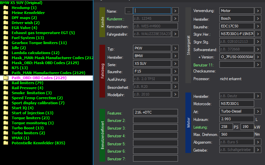This screenshot has width=265, height=165.
Task: Open Exhaust gas temperature EGT (5) folder
Action: click(43, 33)
